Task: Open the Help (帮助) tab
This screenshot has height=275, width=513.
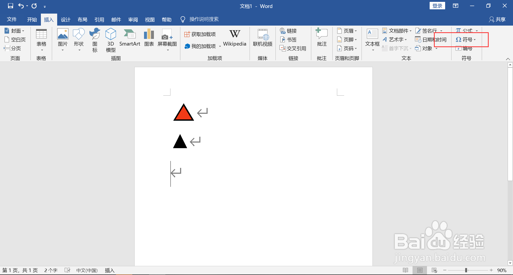Action: point(166,19)
